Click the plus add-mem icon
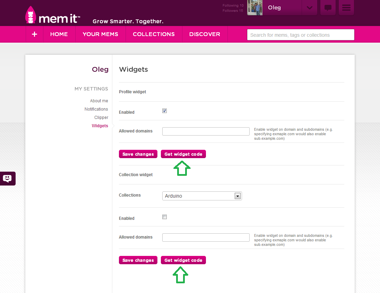This screenshot has height=293, width=380. coord(34,34)
